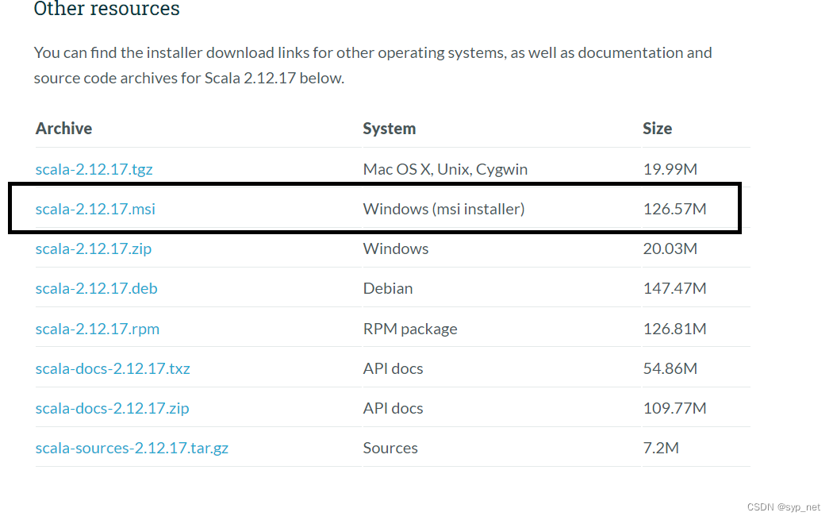
Task: Click the System column header
Action: [389, 129]
